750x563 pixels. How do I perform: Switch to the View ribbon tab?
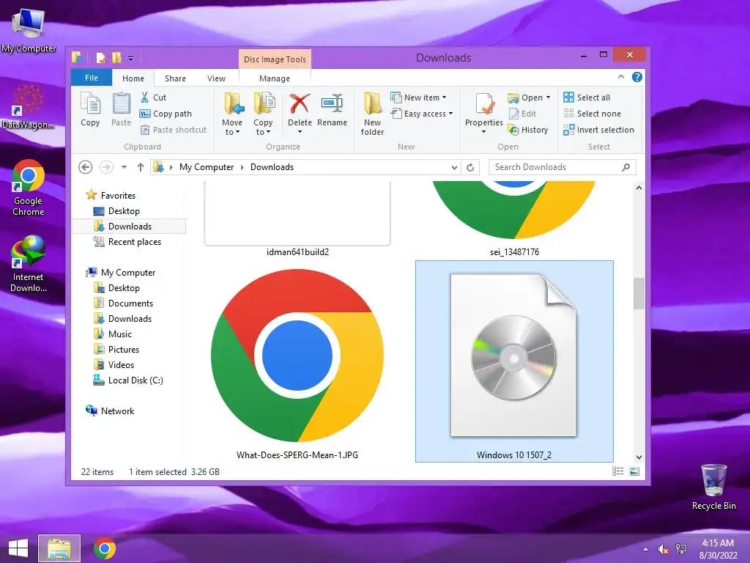click(216, 78)
